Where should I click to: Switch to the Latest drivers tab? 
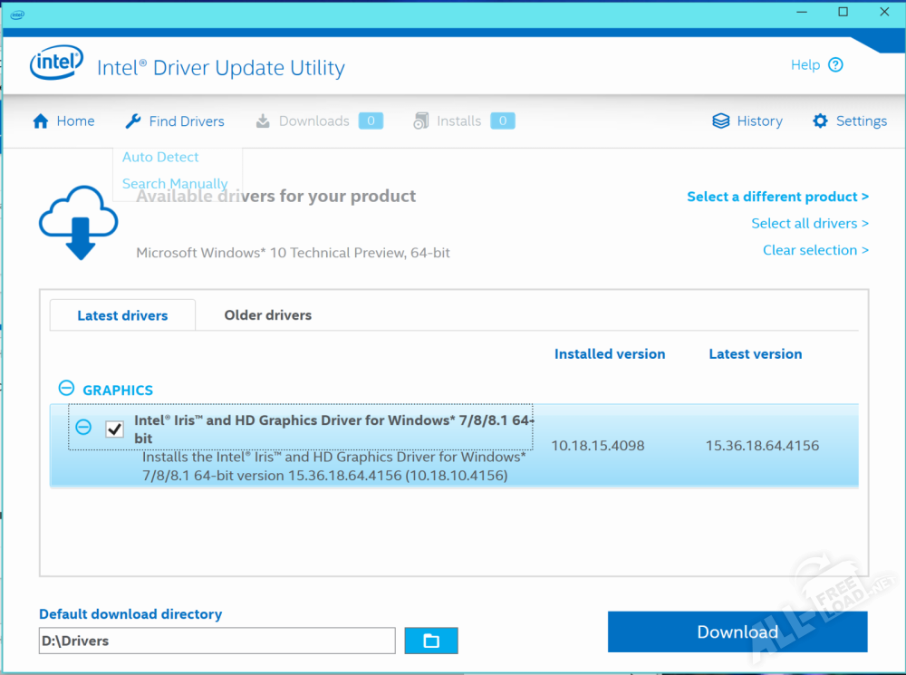tap(122, 315)
